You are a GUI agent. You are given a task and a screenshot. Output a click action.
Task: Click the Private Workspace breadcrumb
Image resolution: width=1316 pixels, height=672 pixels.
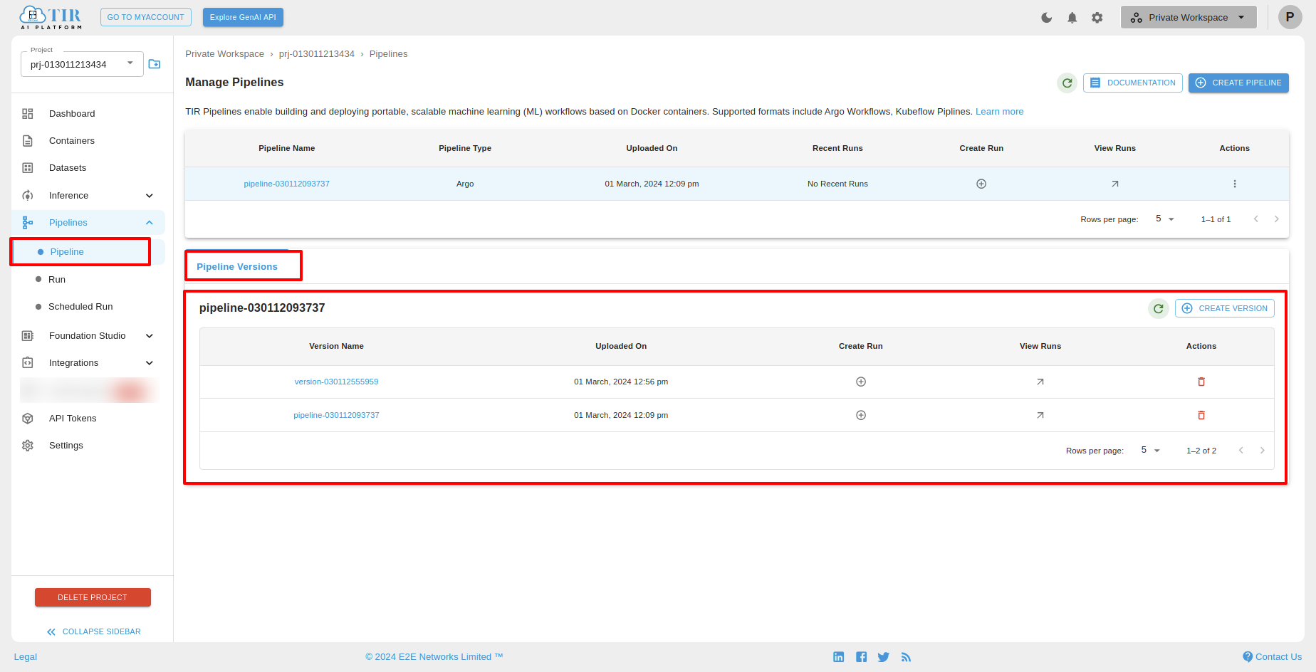pyautogui.click(x=224, y=54)
